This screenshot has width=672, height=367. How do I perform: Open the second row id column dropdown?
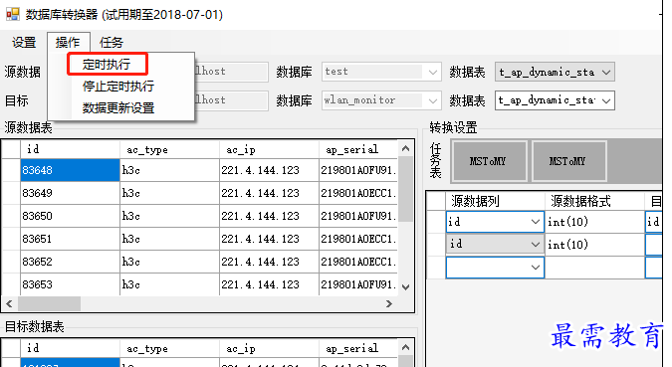[535, 244]
